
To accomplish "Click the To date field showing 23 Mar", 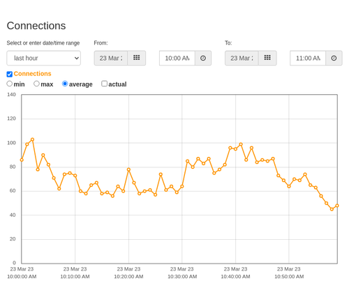I will pyautogui.click(x=242, y=58).
